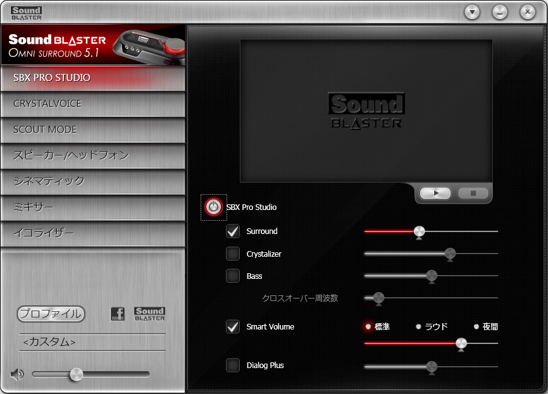Open the Facebook link icon
Viewport: 548px width, 394px height.
click(118, 314)
